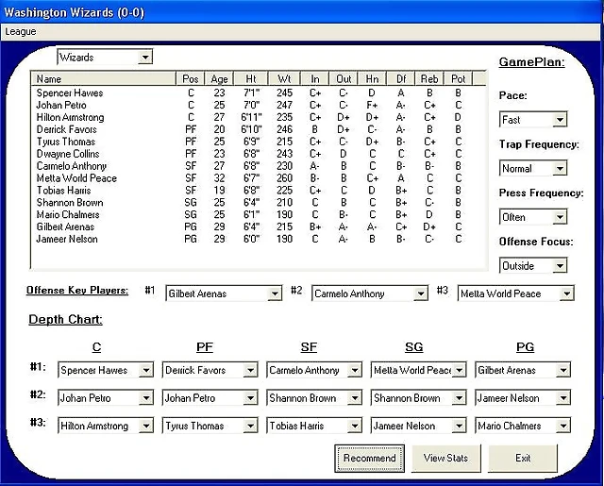Screen dimensions: 604x486
Task: Change the #1 PG Gilbert Arenas dropdown
Action: click(523, 370)
